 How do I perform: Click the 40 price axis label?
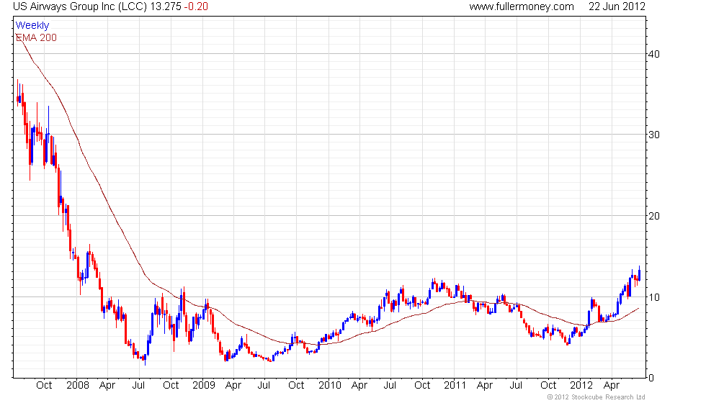(x=654, y=54)
